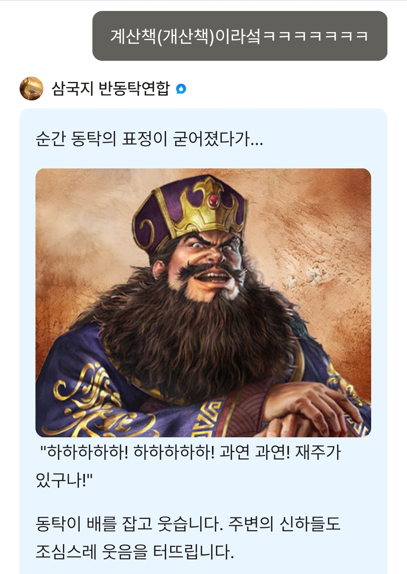
Task: Tap the ㅋㅋㅋㅋㅋㅋㅋ laughter in sent message
Action: click(315, 36)
